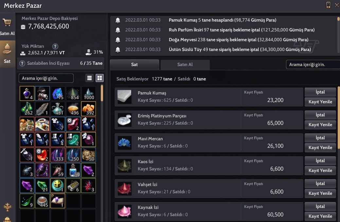This screenshot has width=340, height=222.
Task: Click the inventory grid scrollbar
Action: point(102,93)
